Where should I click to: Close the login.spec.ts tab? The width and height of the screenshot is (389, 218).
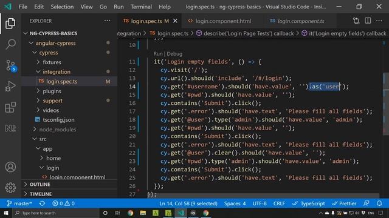[x=175, y=21]
